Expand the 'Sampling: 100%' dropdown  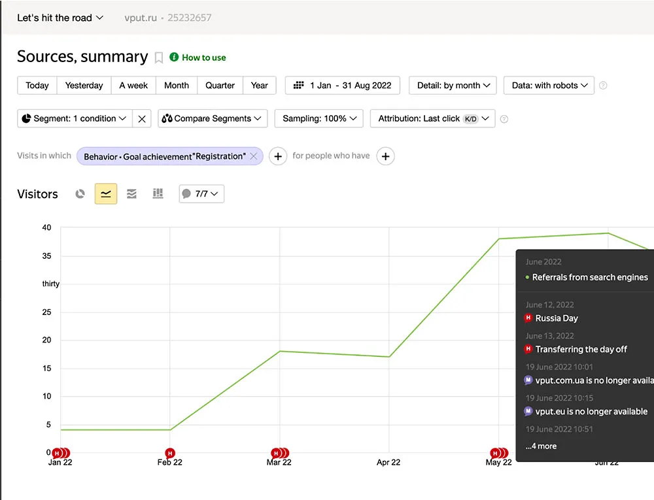coord(319,119)
